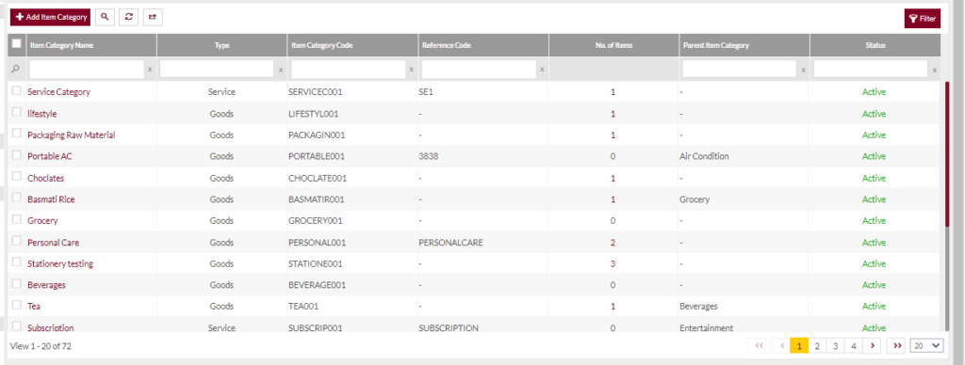Click the search magnifier toolbar icon
Screen dimensions: 965x365
click(105, 17)
